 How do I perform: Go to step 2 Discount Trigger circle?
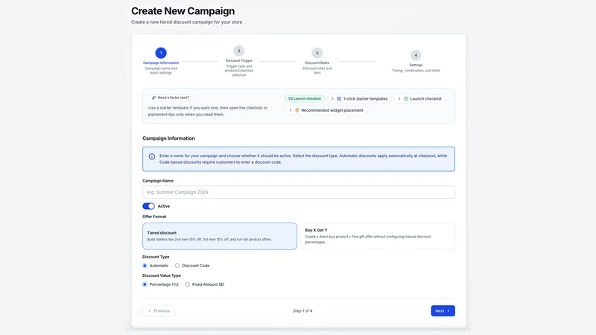238,51
